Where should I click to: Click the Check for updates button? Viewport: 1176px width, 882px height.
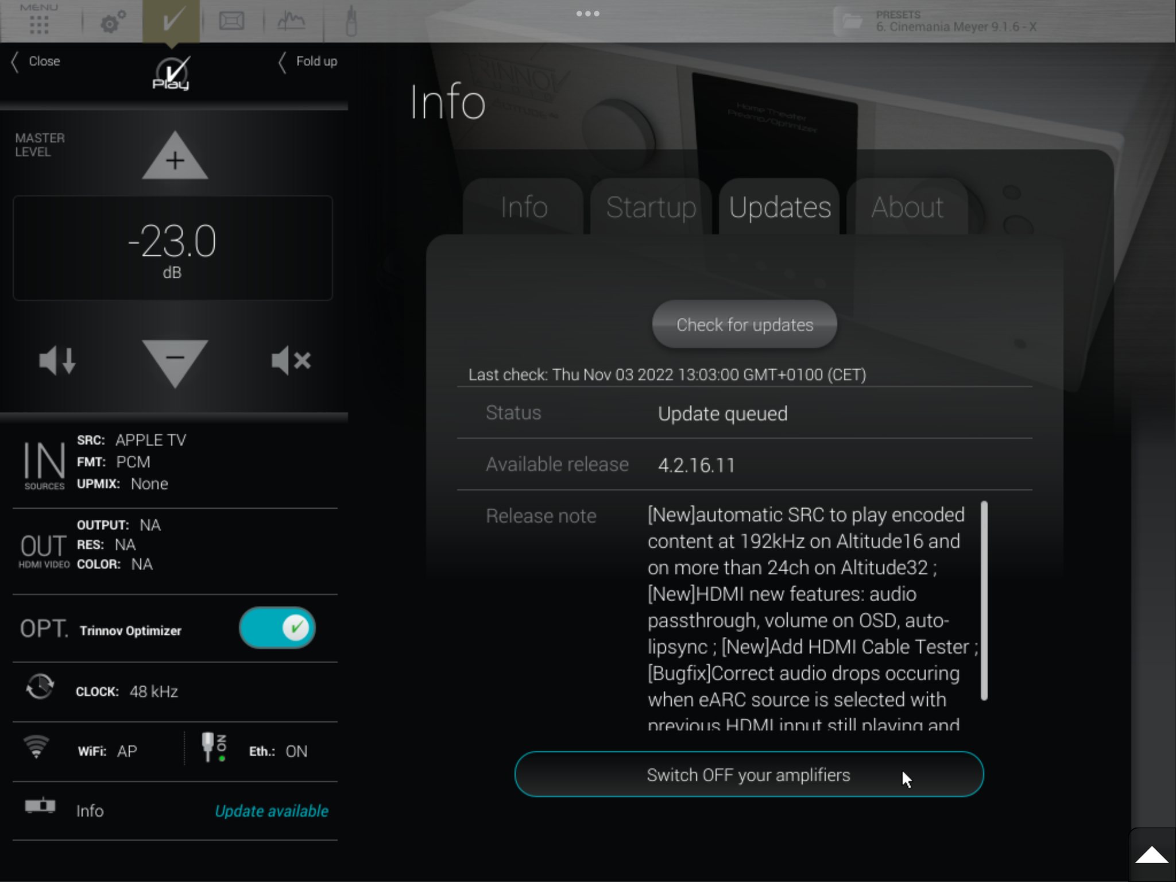pos(745,324)
